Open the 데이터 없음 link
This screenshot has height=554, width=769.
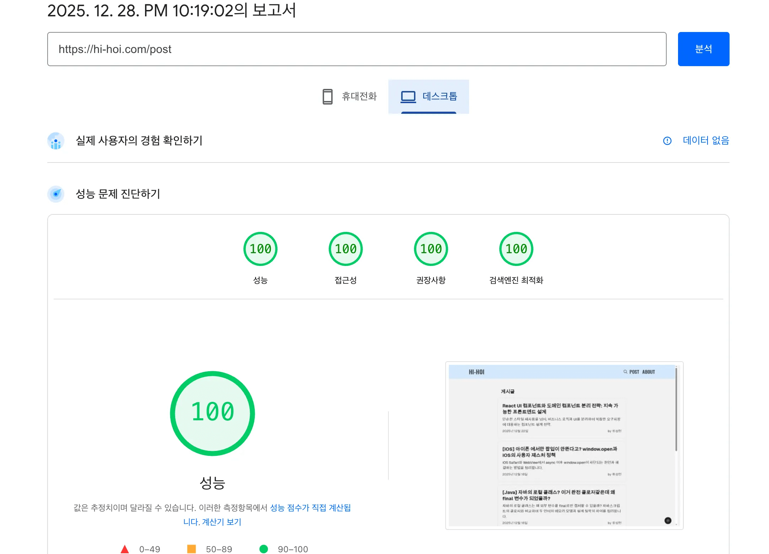point(706,141)
